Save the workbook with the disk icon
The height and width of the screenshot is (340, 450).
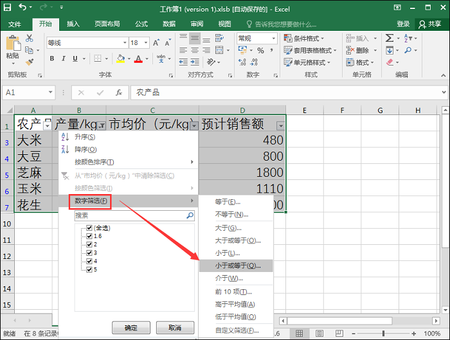point(7,7)
